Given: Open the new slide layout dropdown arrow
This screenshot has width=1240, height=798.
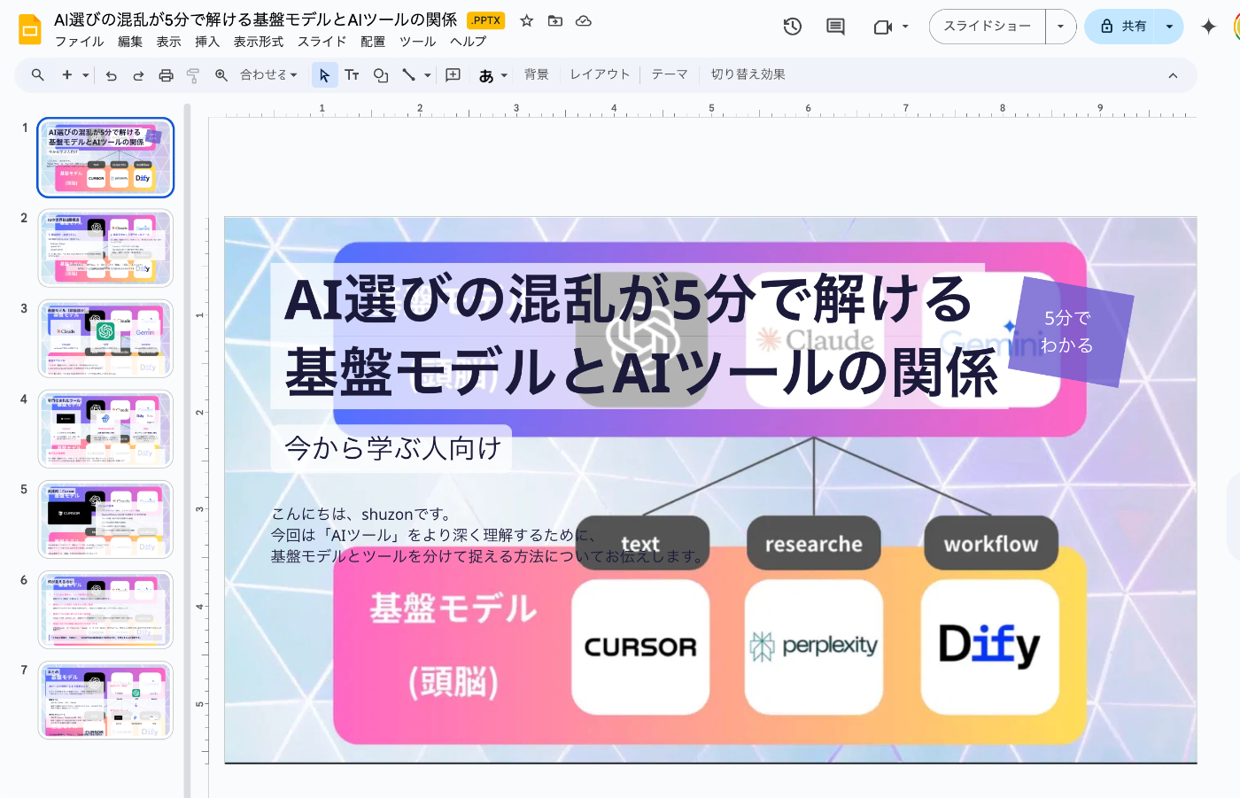Looking at the screenshot, I should tap(86, 75).
